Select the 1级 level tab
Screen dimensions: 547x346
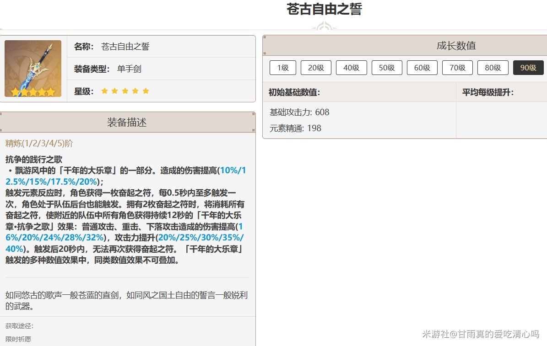tap(283, 68)
